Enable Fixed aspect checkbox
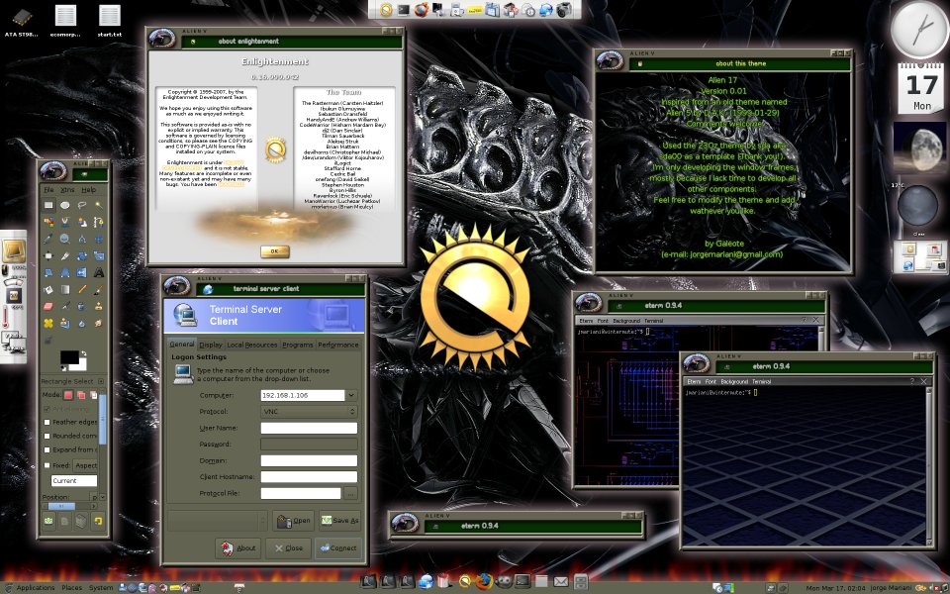This screenshot has width=950, height=594. (x=47, y=465)
